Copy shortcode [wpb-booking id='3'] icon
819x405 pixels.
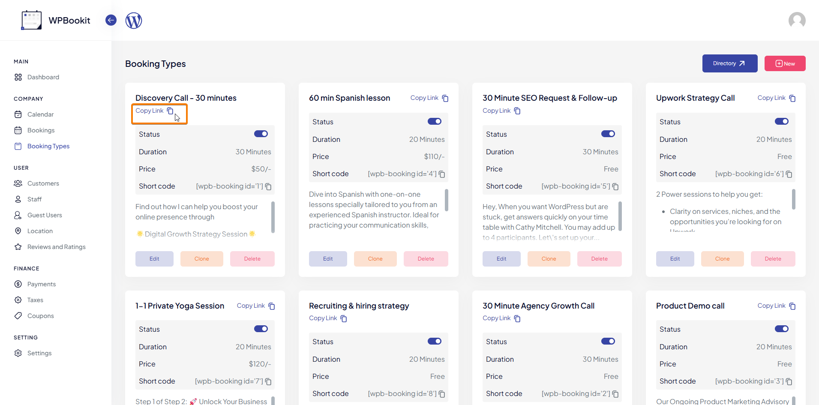(789, 381)
